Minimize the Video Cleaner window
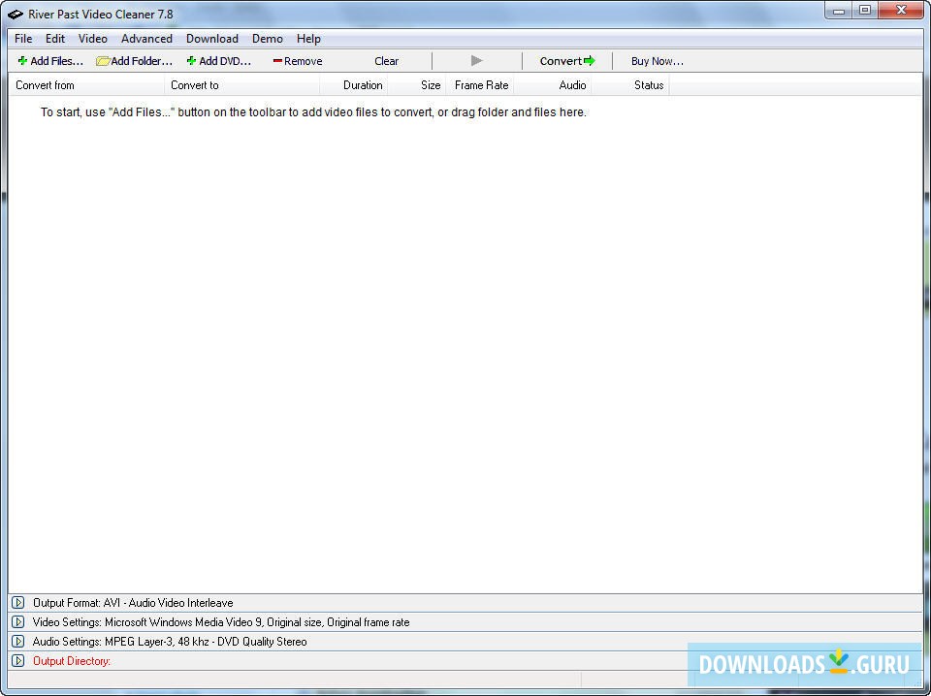Viewport: 931px width, 696px height. point(838,11)
